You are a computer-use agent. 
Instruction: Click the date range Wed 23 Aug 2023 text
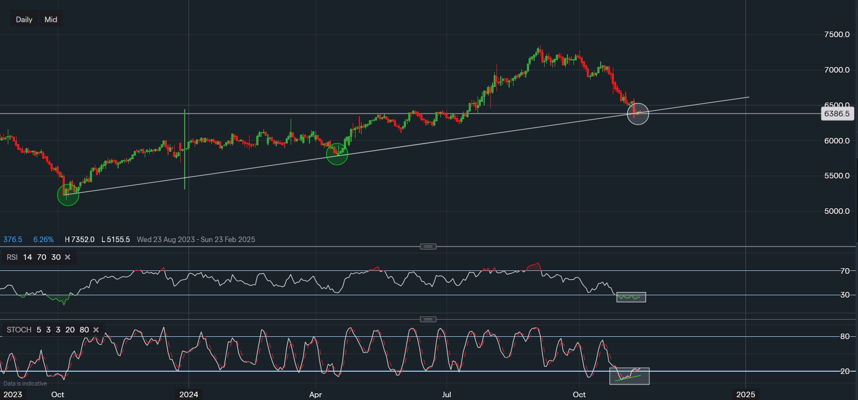coord(165,239)
